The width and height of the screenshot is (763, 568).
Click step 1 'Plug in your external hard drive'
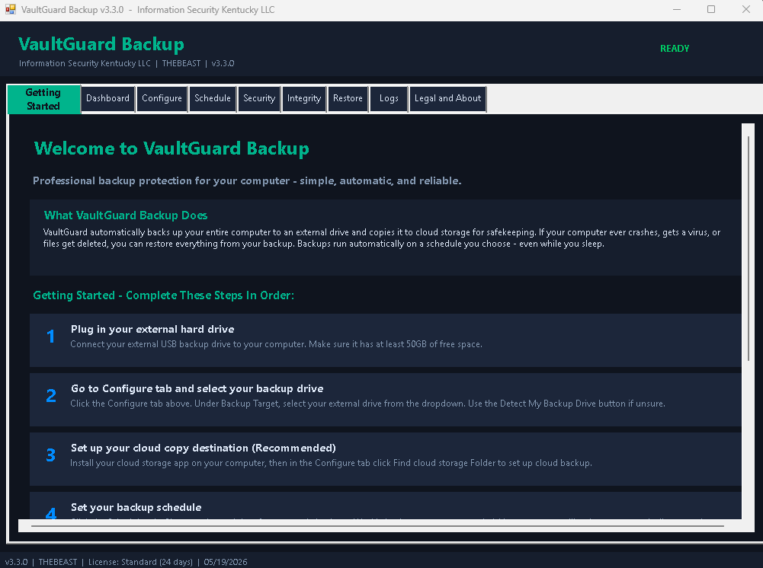tap(152, 329)
